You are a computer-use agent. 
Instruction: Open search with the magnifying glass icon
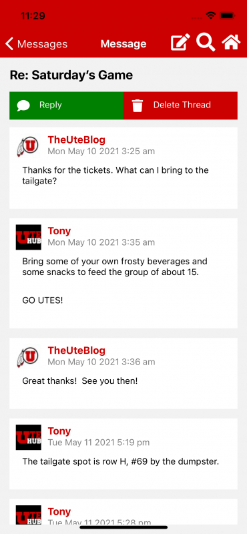point(206,43)
